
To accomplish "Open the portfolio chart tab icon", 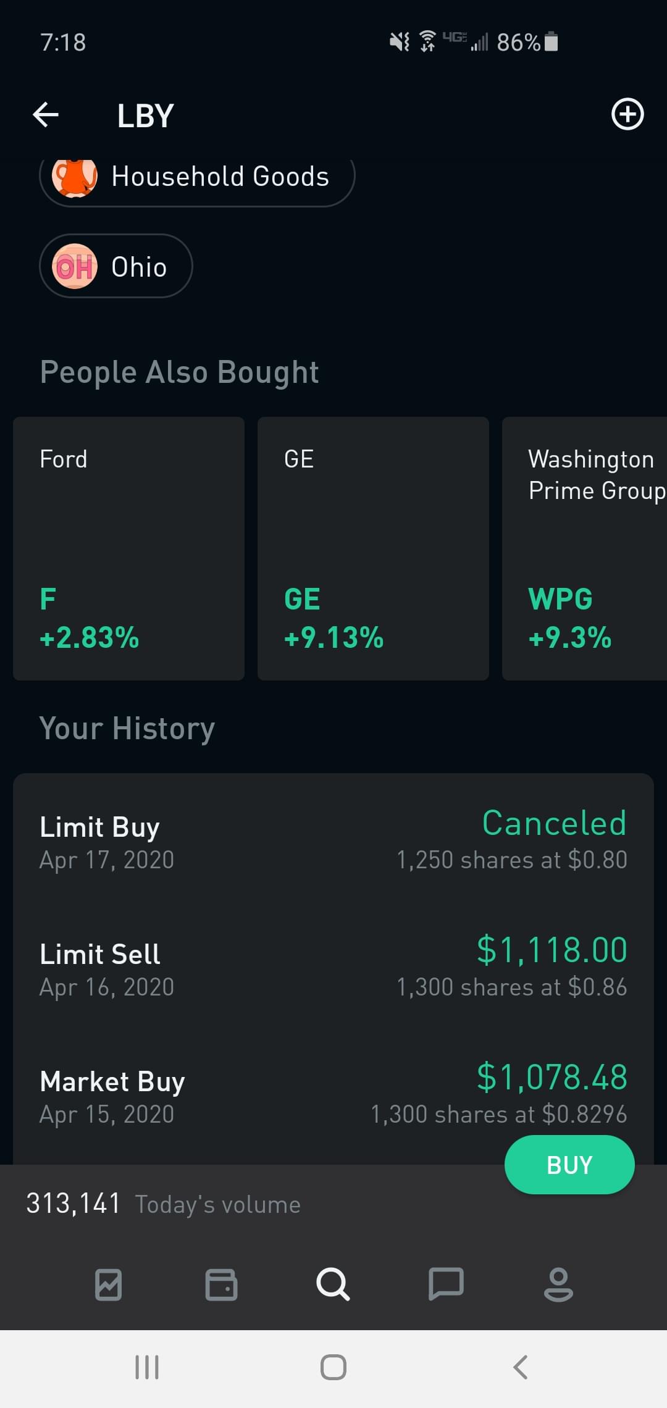I will 109,1284.
